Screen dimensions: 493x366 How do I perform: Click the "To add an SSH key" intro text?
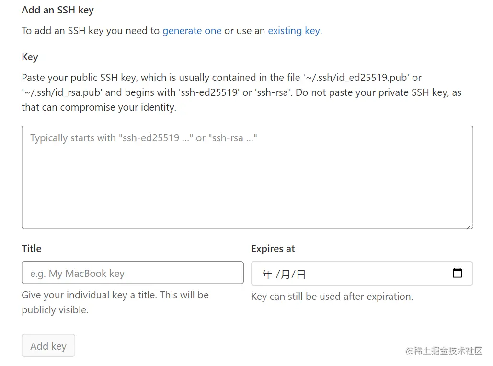coord(91,31)
